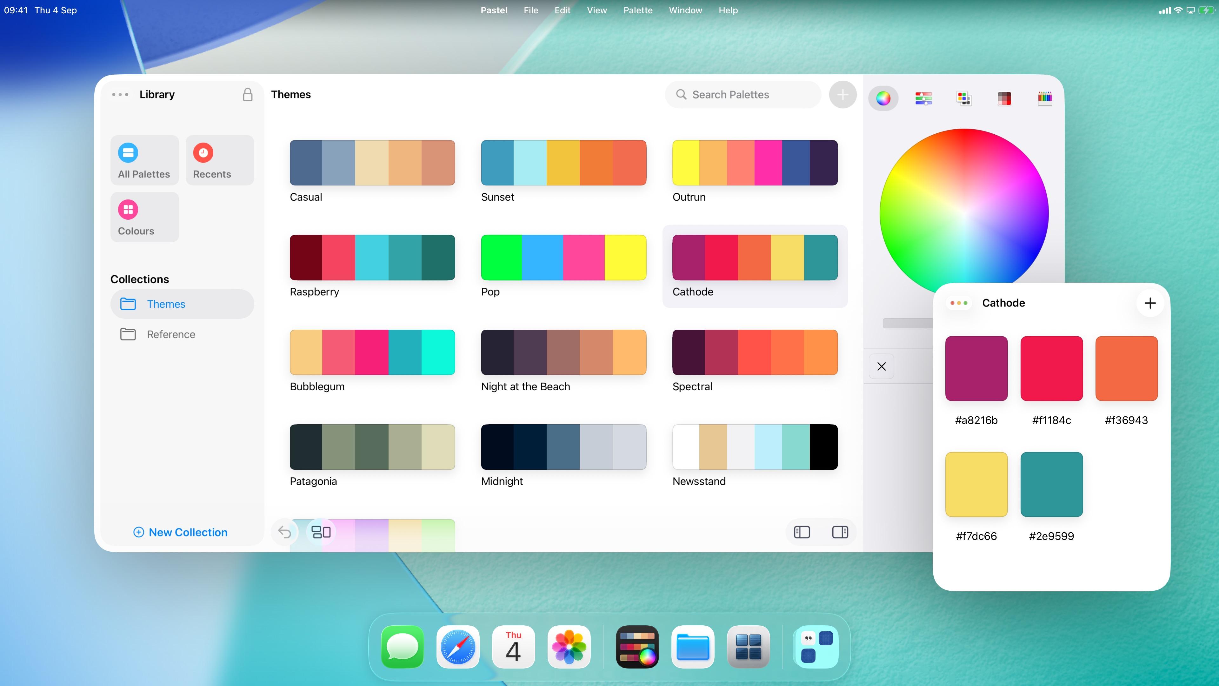Open the View menu
Image resolution: width=1219 pixels, height=686 pixels.
click(x=597, y=10)
